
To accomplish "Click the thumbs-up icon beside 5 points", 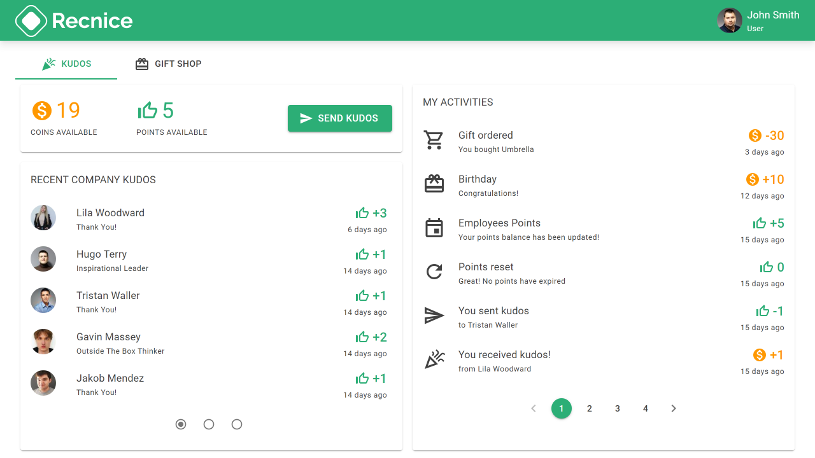I will coord(147,111).
